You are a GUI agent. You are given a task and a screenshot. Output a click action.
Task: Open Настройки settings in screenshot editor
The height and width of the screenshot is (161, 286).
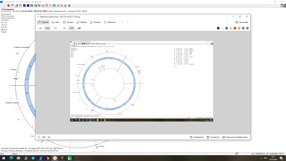[x=242, y=22]
